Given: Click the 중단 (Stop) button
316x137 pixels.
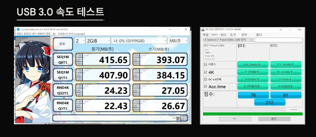Looking at the screenshot, I should pos(274,119).
